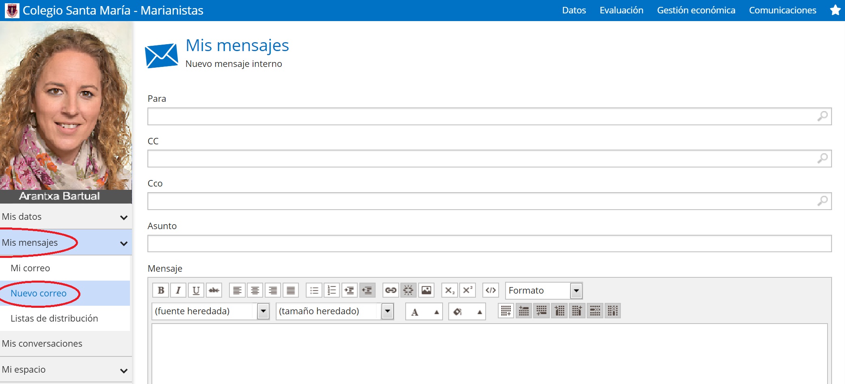845x384 pixels.
Task: Click the insert table icon
Action: [506, 311]
